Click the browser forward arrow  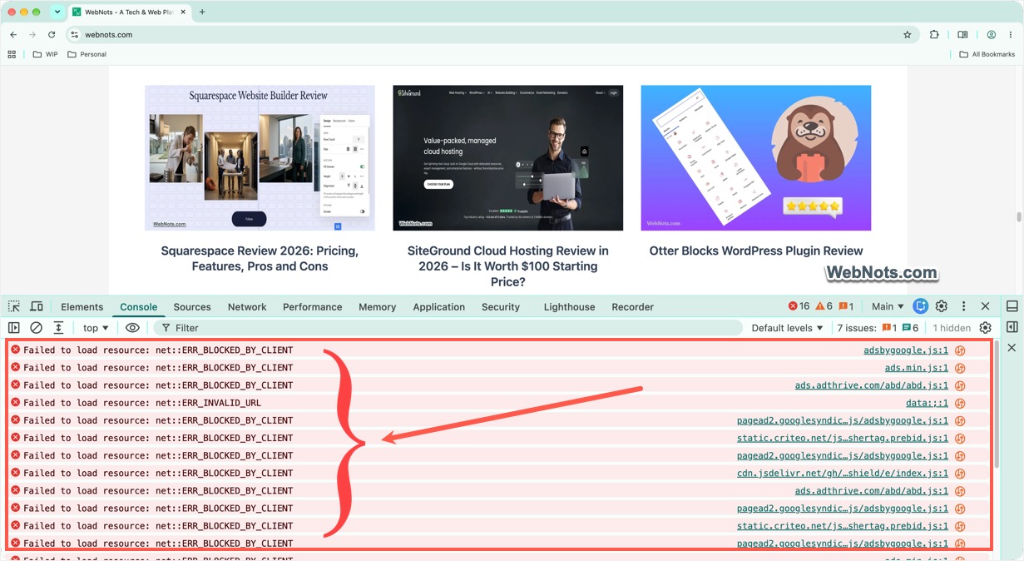[32, 35]
